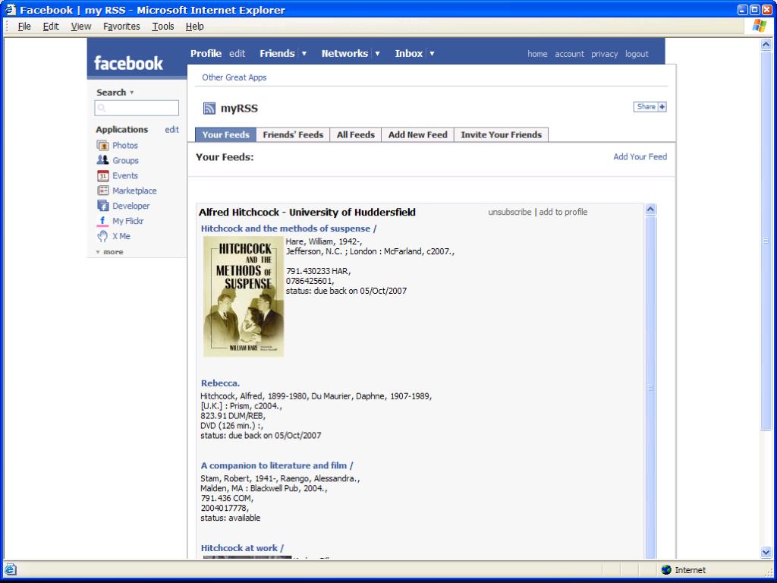Click the Events calendar icon
777x583 pixels.
tap(102, 175)
